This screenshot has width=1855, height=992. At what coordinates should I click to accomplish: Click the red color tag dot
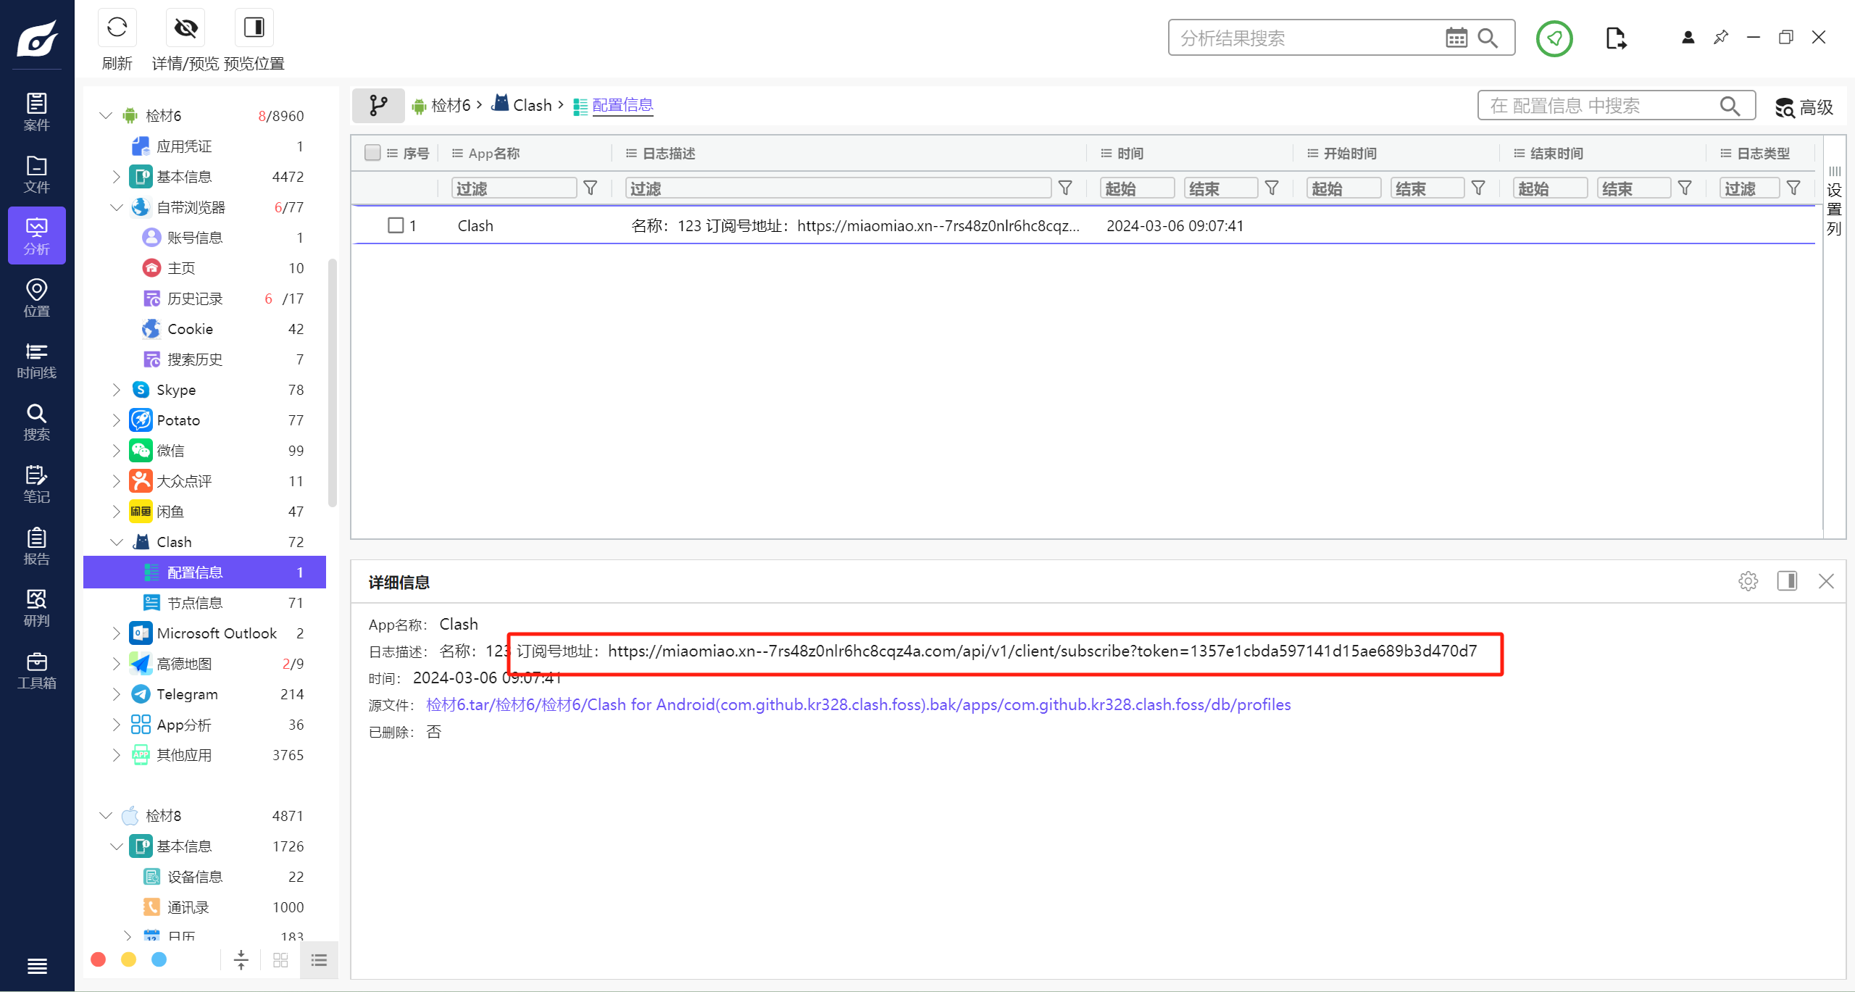click(x=99, y=959)
